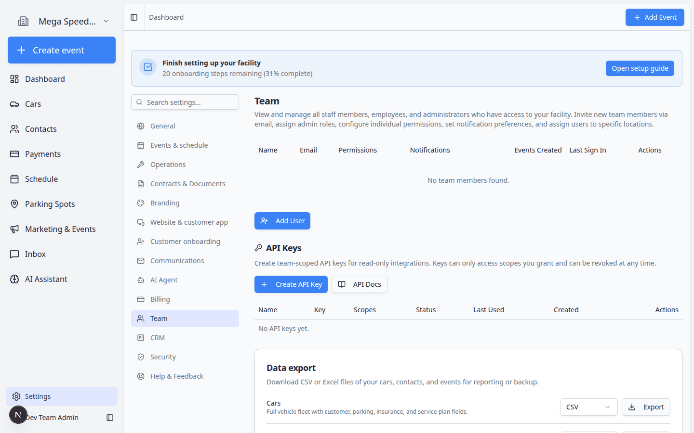
Task: Click the Create API Key button
Action: click(291, 284)
